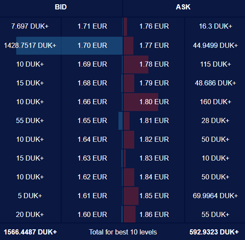Click the 1.77 EUR ask price

(154, 45)
